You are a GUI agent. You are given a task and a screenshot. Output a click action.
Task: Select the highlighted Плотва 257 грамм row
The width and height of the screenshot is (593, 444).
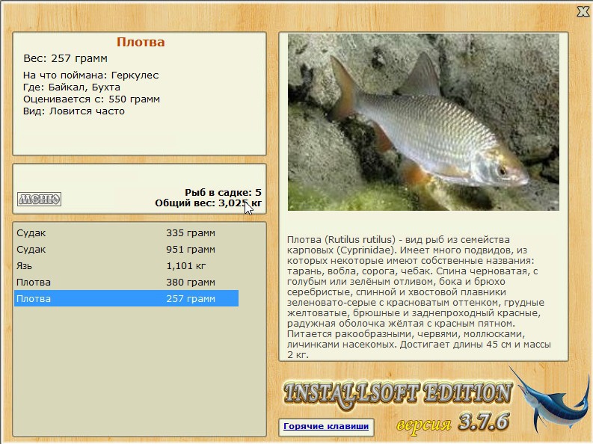point(126,298)
